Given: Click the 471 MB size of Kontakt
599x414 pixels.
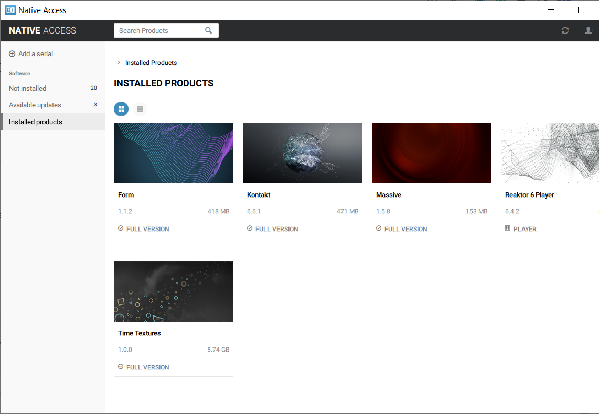Looking at the screenshot, I should 348,211.
